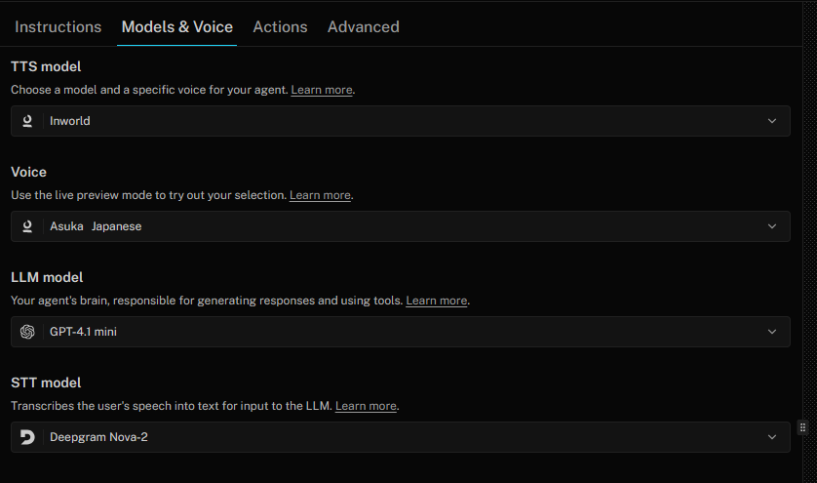Expand the Voice dropdown chevron
Viewport: 817px width, 483px height.
tap(772, 226)
